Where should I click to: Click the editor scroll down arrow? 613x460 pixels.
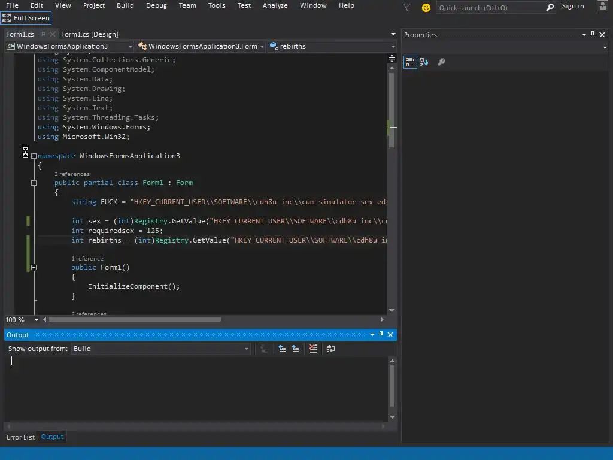point(392,311)
